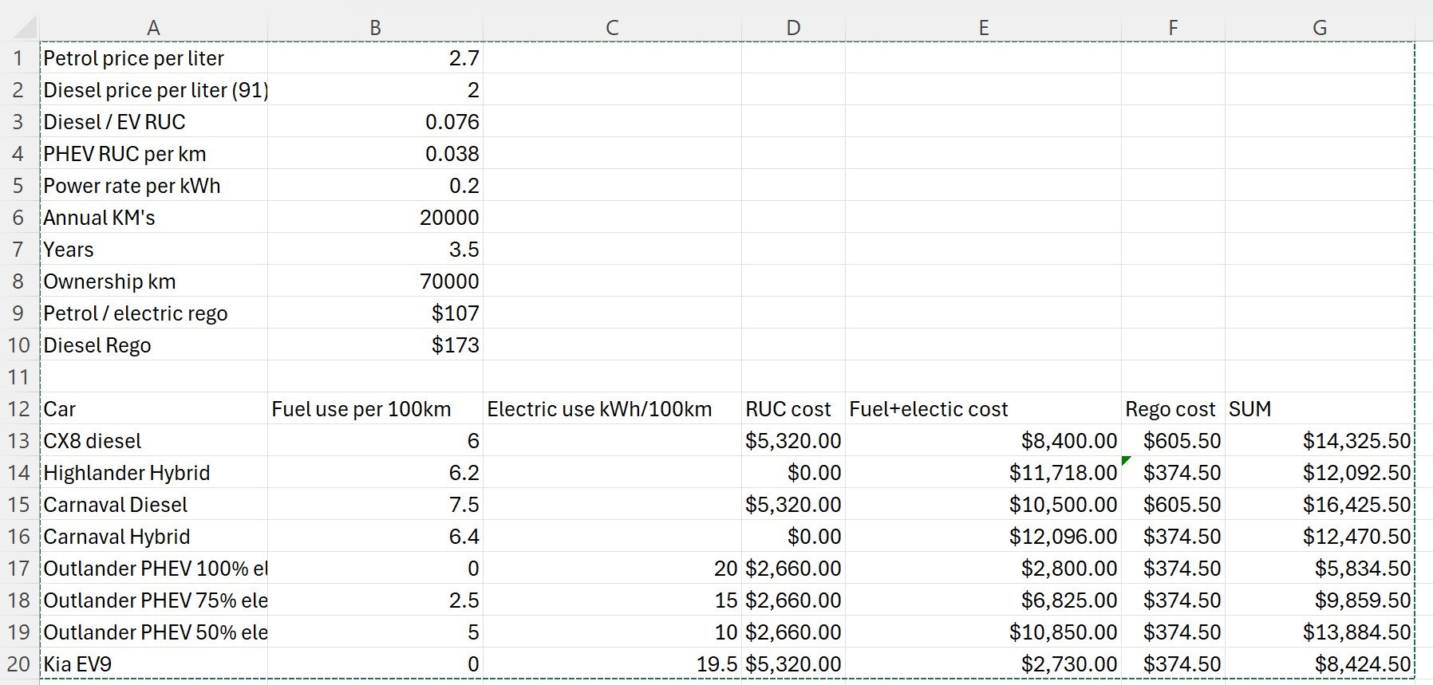
Task: Select row 1 header
Action: (x=19, y=58)
